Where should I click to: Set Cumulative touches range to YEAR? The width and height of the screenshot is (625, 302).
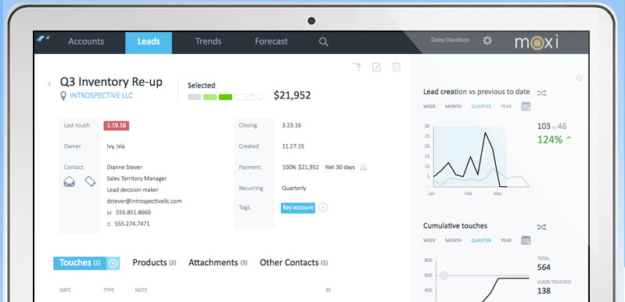[x=506, y=241]
